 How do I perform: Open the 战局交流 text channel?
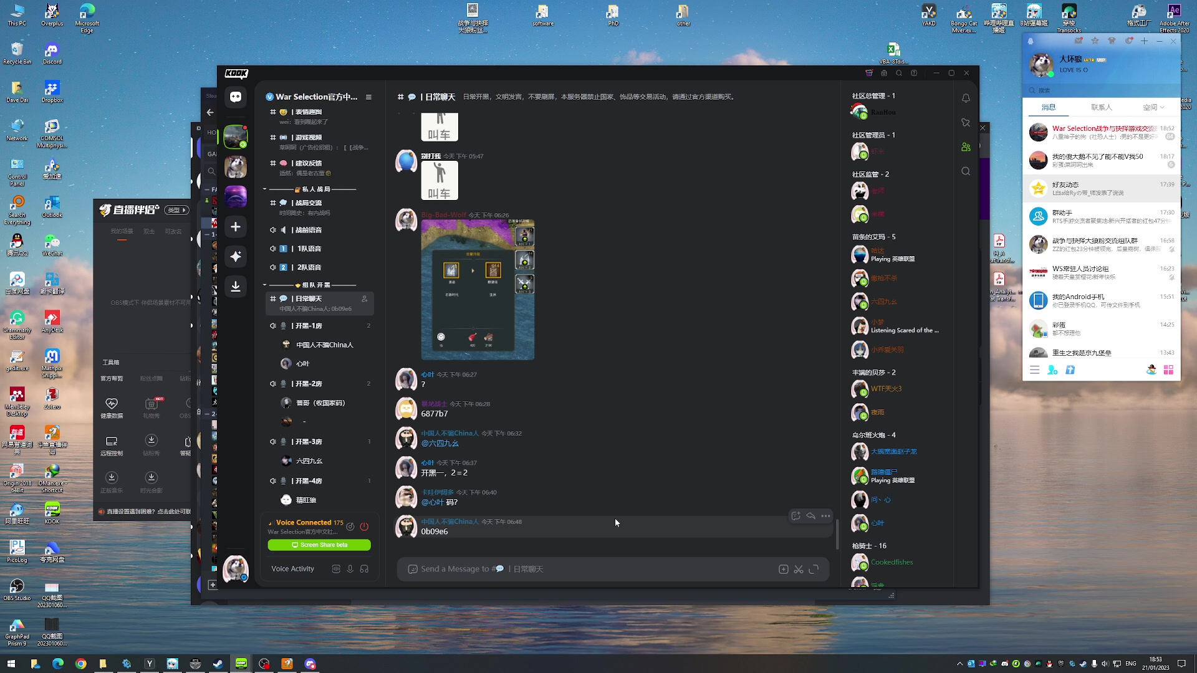point(320,208)
